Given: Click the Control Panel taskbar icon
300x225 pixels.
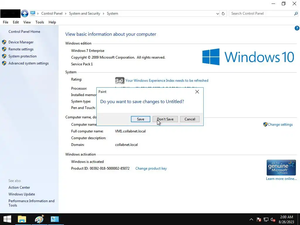Looking at the screenshot, I should [x=55, y=219].
